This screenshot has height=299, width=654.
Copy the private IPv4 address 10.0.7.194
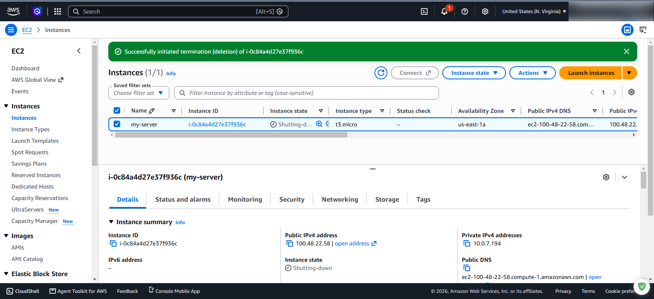(467, 243)
